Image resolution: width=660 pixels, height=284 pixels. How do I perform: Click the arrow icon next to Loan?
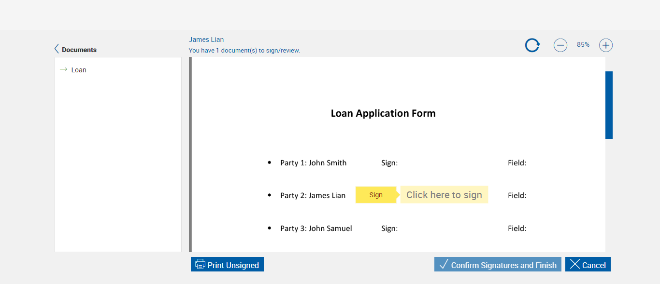tap(63, 69)
